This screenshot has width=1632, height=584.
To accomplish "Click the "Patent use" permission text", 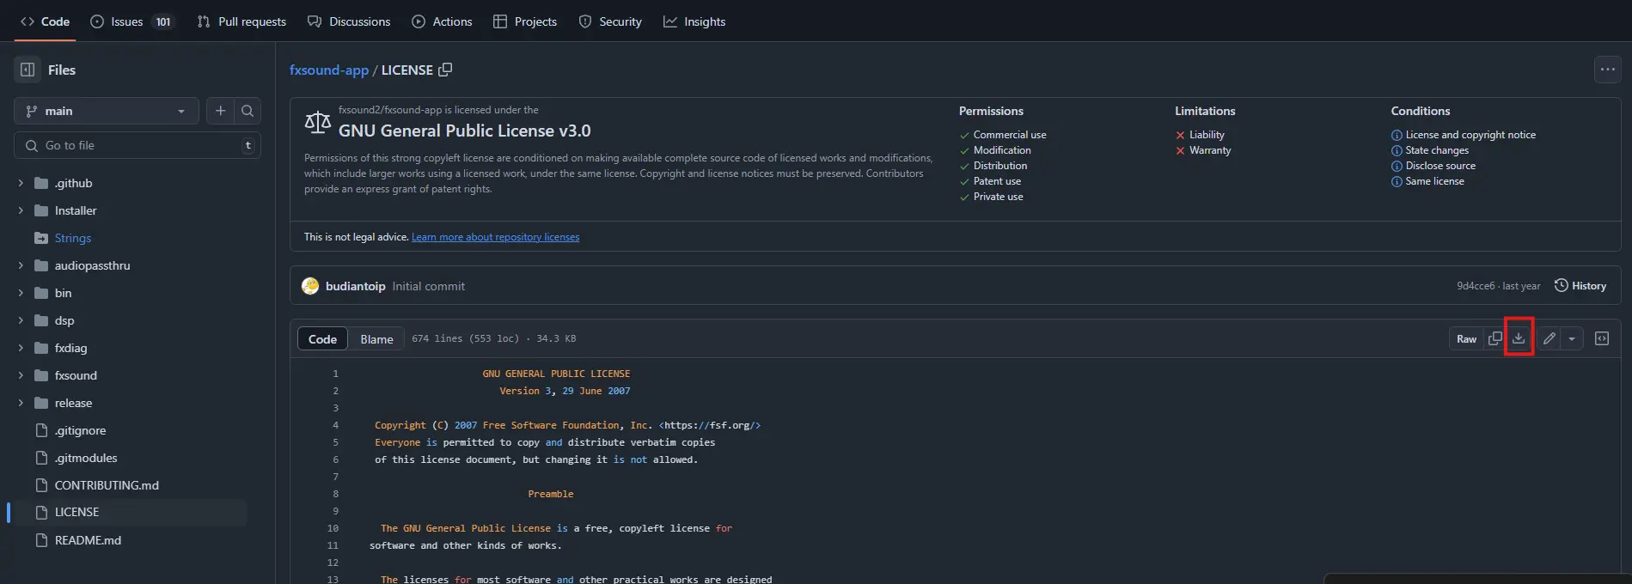I will coord(997,181).
